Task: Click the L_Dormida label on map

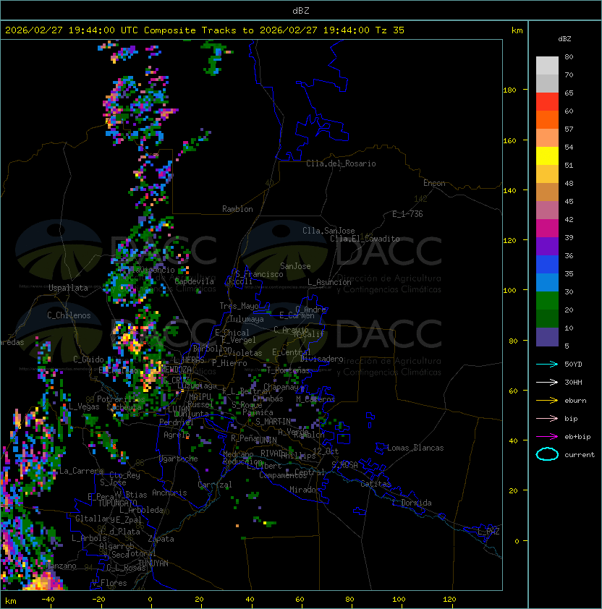Action: pyautogui.click(x=412, y=503)
